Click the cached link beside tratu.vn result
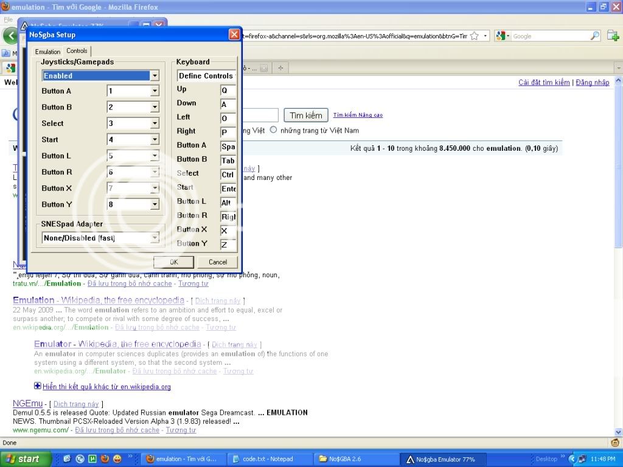 [x=130, y=283]
